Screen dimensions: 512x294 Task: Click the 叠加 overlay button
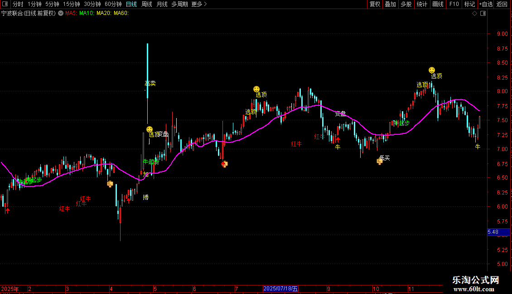coord(391,4)
